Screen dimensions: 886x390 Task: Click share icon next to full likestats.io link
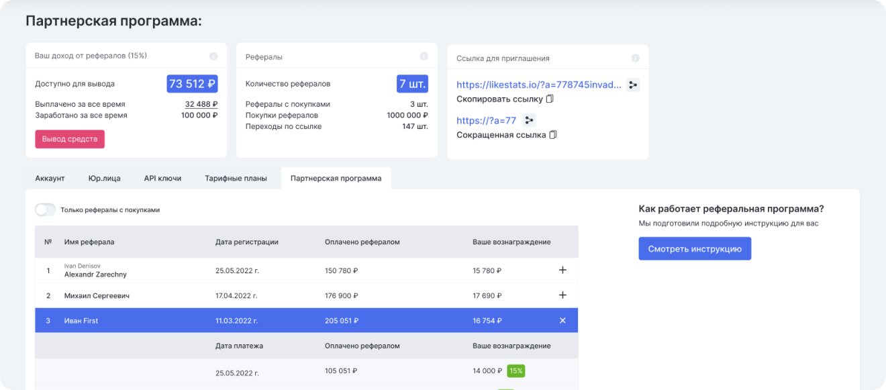point(633,85)
